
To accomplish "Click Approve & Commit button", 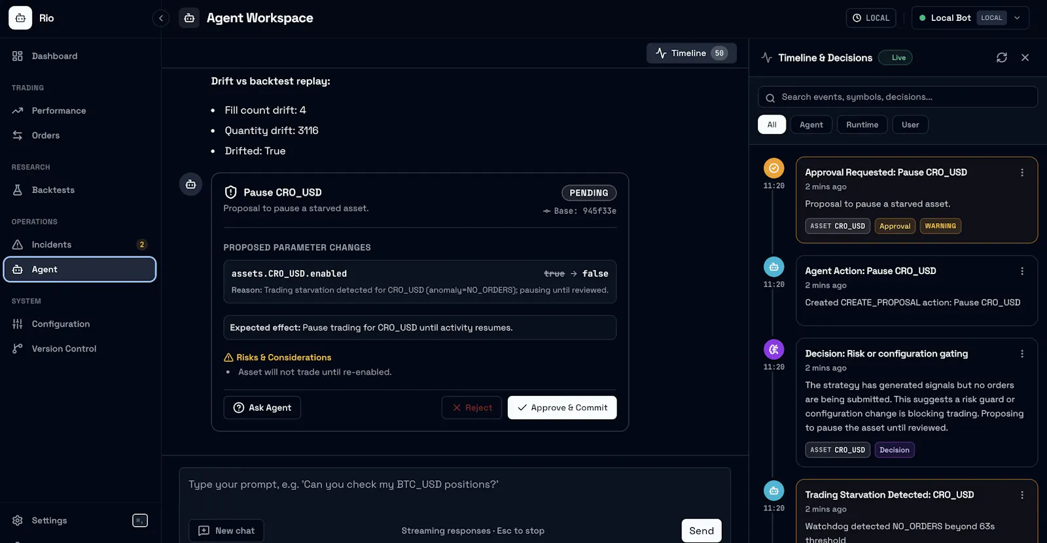I will coord(562,408).
